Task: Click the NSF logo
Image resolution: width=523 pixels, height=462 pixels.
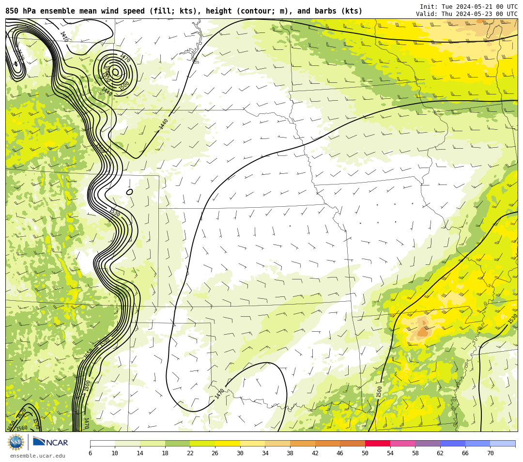Action: coord(16,442)
